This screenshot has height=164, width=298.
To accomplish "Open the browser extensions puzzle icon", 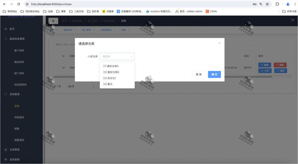I will [277, 4].
